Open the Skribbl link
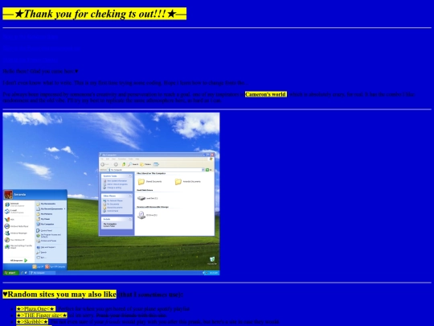The height and width of the screenshot is (326, 434). [32, 322]
